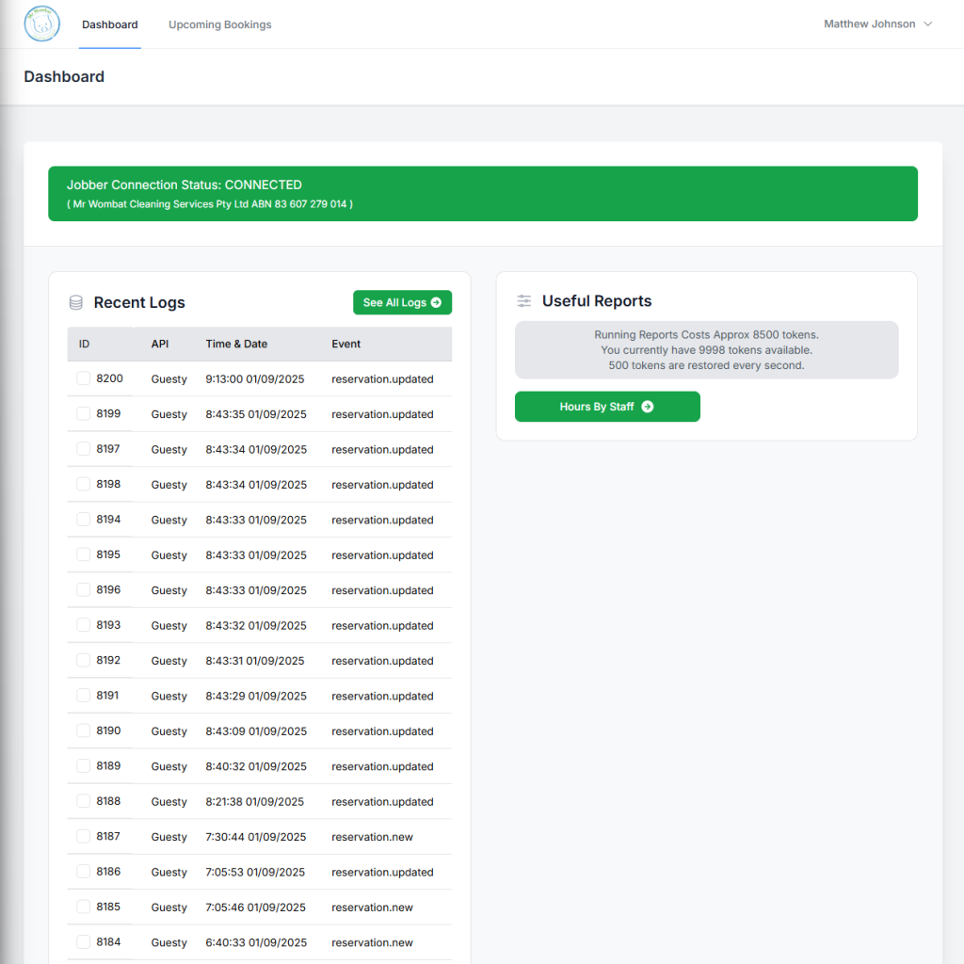Click the Mr Wombat logo icon

coord(41,24)
